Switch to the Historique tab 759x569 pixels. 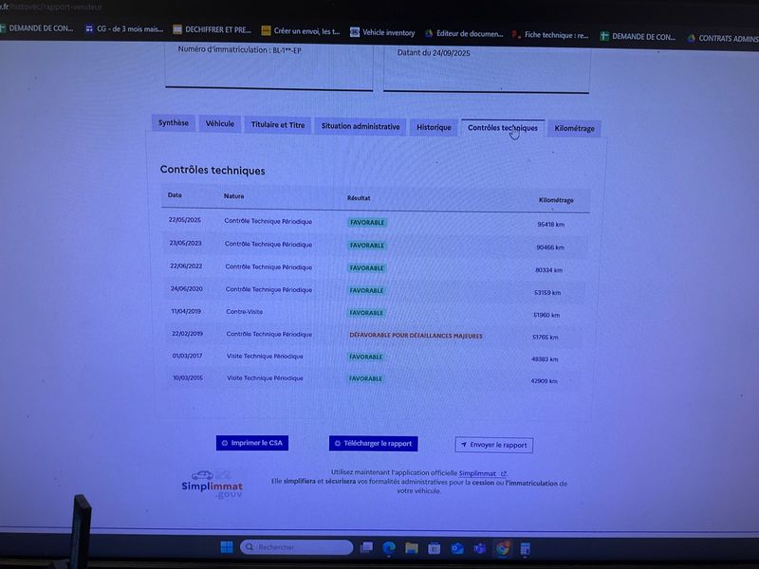click(x=434, y=127)
